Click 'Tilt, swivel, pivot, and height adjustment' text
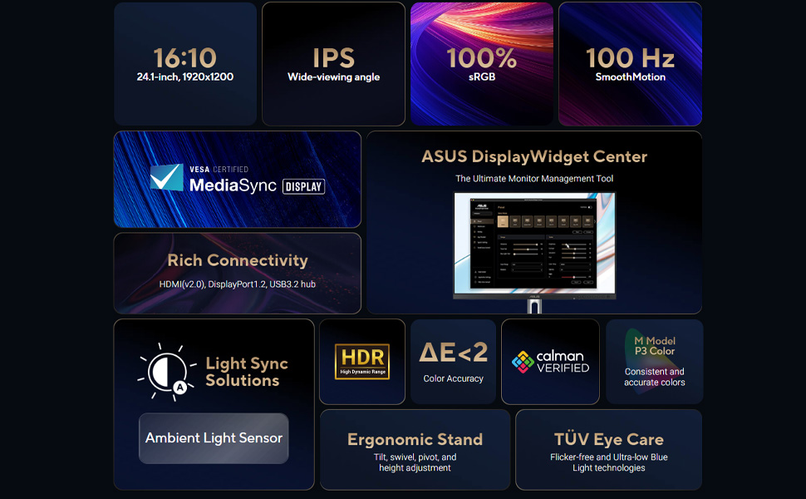 (415, 462)
